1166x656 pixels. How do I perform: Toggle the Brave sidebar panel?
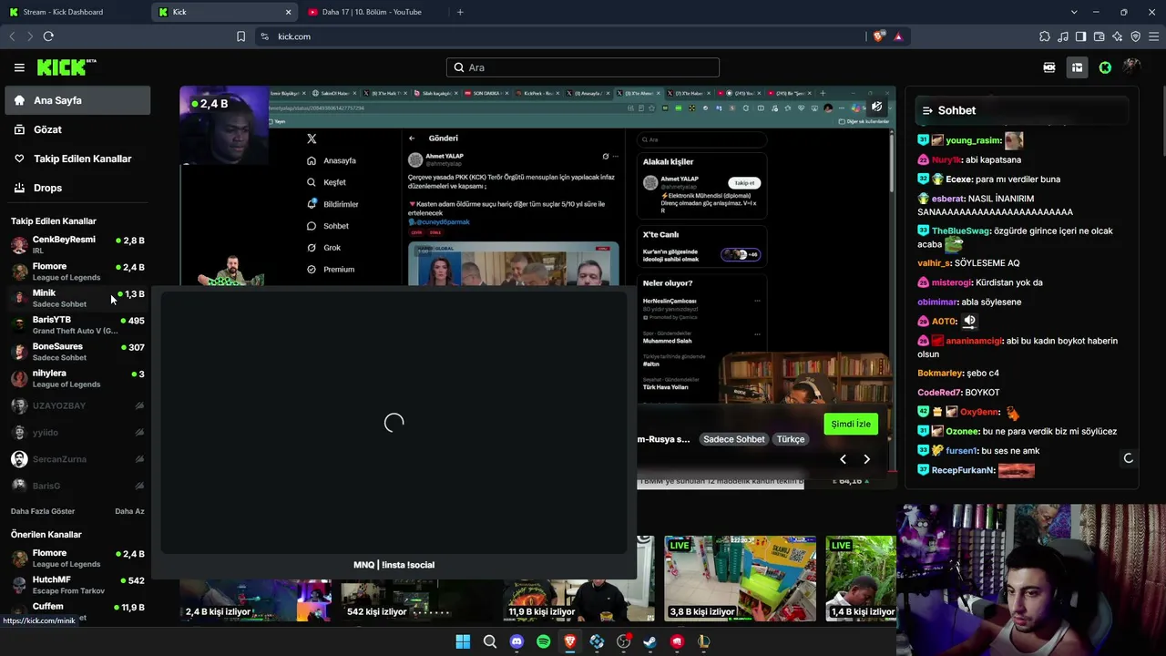click(x=1080, y=36)
